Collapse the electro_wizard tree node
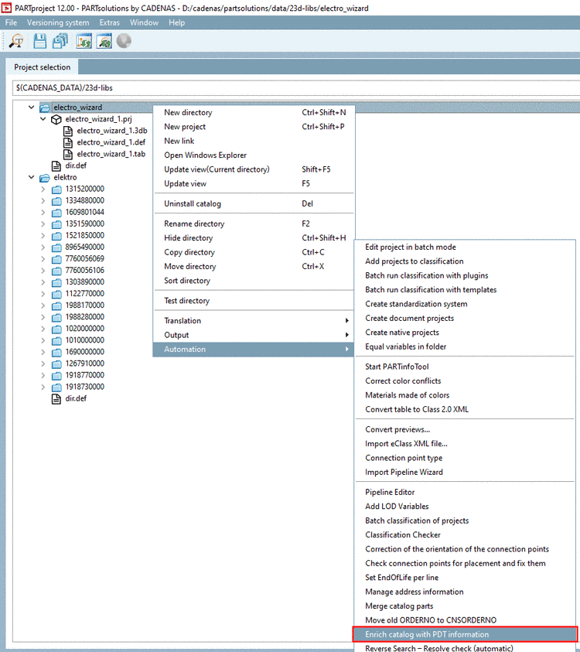This screenshot has height=652, width=580. [x=31, y=108]
